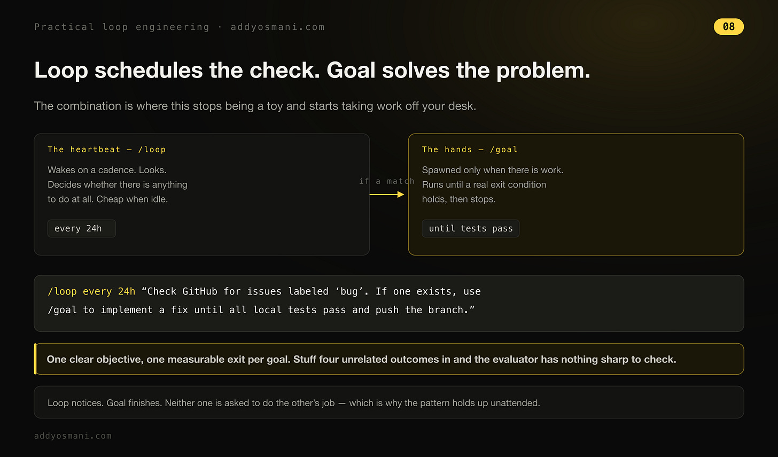Open the addyosmani.com footer link
Image resolution: width=778 pixels, height=457 pixels.
(73, 436)
